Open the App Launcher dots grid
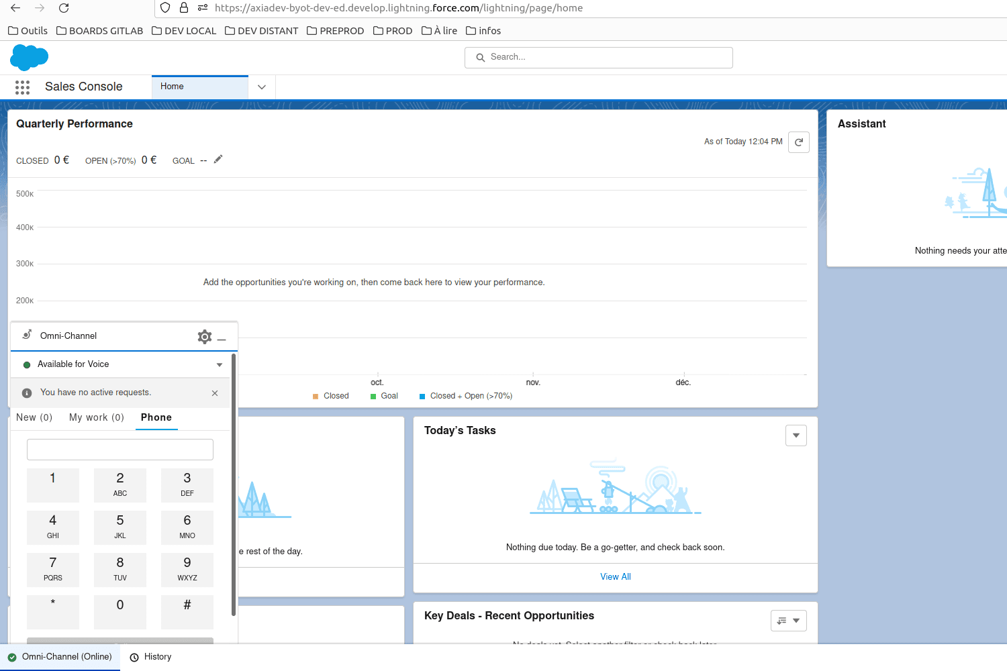 click(x=22, y=87)
